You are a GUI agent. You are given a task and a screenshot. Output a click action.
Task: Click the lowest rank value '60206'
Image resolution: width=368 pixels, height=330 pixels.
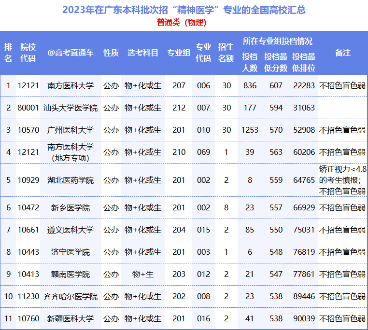coord(304,152)
